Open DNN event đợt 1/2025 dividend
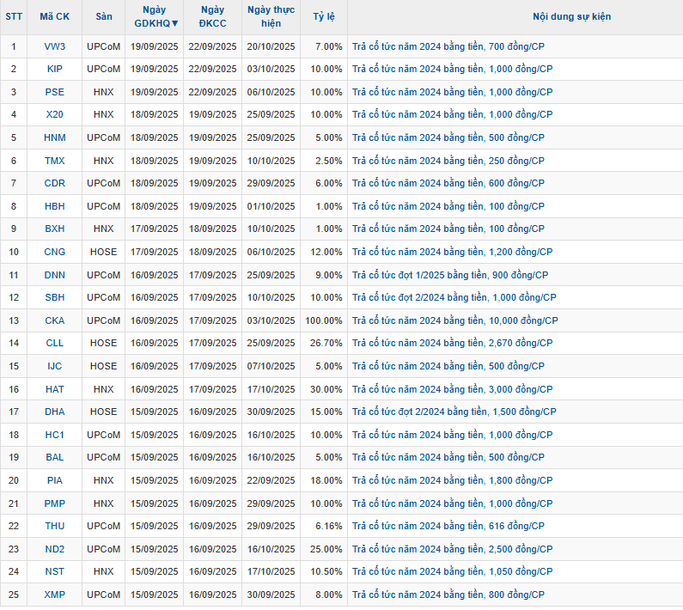683x610 pixels. [449, 275]
